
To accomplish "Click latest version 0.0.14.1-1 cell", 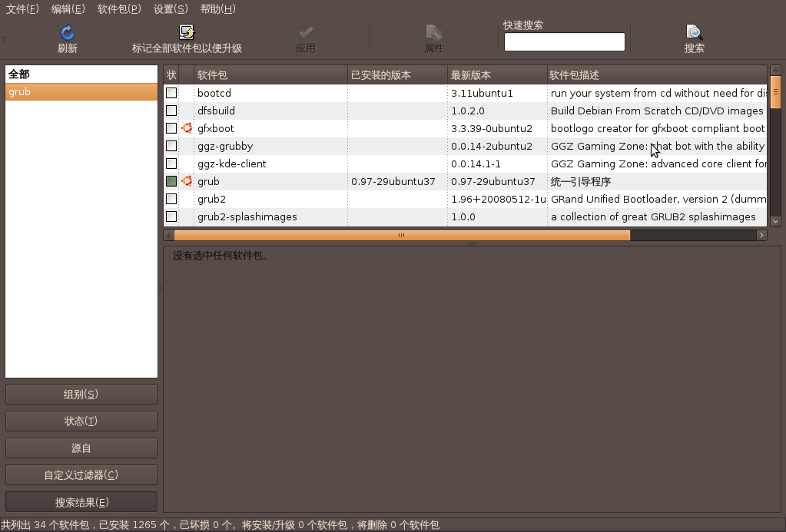I will (x=476, y=164).
